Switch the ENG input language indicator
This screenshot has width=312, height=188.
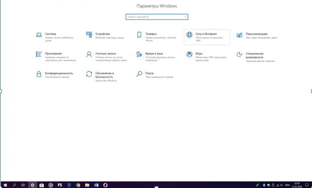287,185
